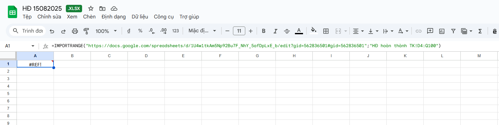
Task: Expand the merge cells dropdown arrow
Action: click(346, 31)
